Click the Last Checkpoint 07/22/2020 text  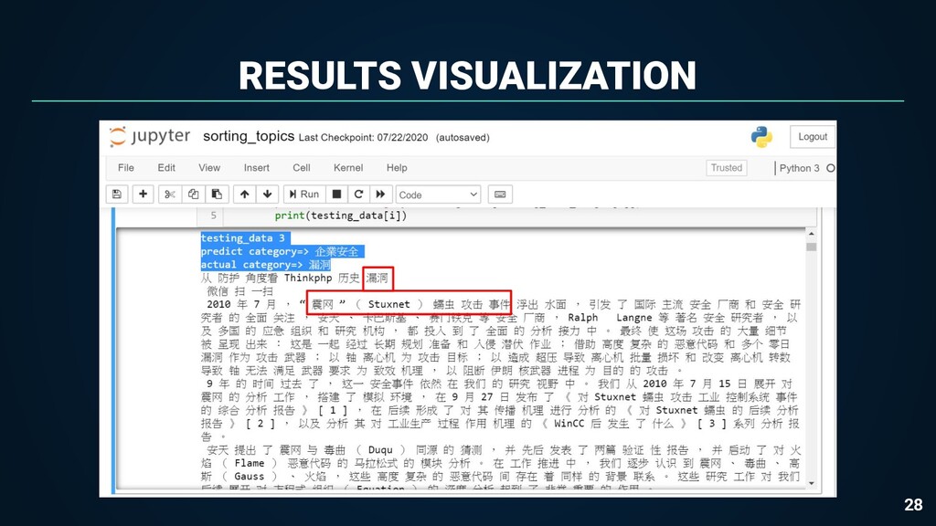pos(363,138)
